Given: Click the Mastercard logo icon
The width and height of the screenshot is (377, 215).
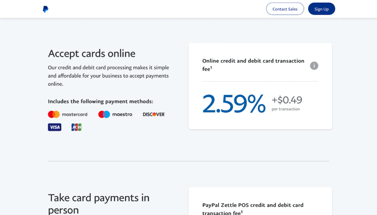Looking at the screenshot, I should (54, 114).
